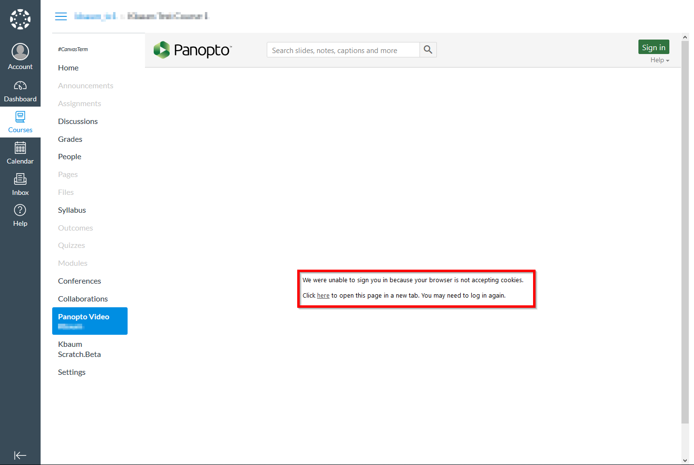The height and width of the screenshot is (465, 694).
Task: Click the Panopto search magnifier button
Action: pos(428,50)
